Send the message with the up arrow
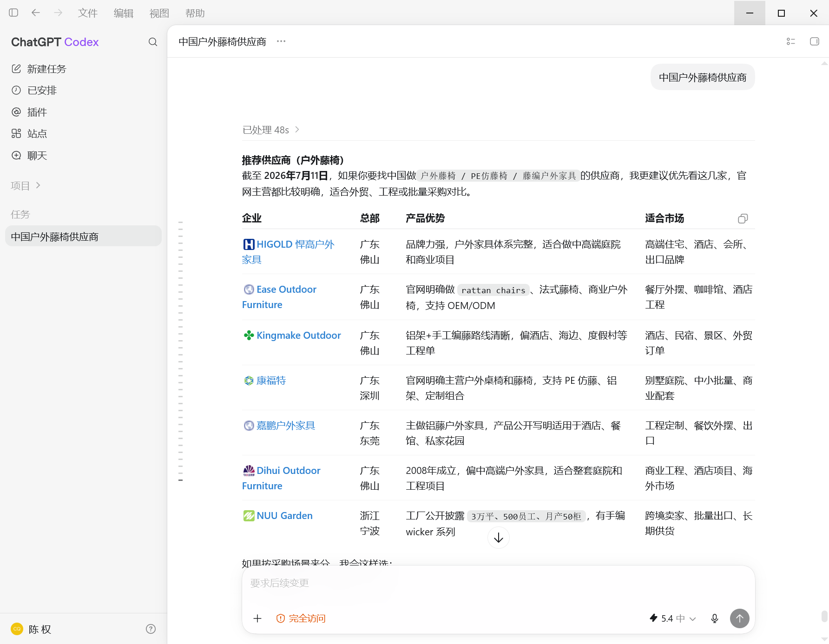Screen dimensions: 829x644 coord(740,618)
